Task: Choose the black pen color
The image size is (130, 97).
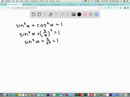Action: point(79,14)
